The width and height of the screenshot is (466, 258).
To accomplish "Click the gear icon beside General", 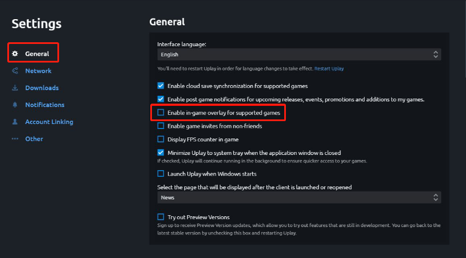I will (x=15, y=54).
